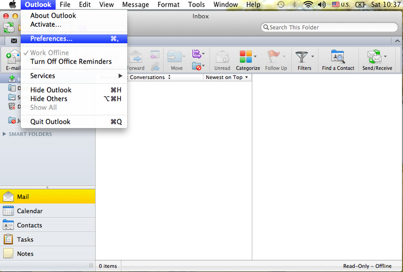This screenshot has width=403, height=272.
Task: Click in Search This Folder field
Action: (x=329, y=27)
